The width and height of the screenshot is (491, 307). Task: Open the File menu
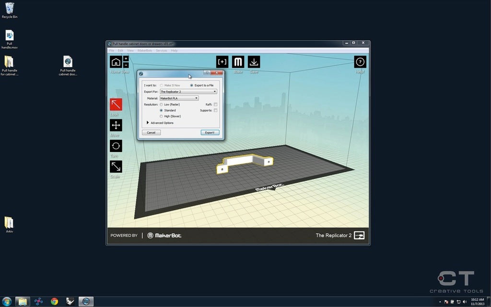pyautogui.click(x=111, y=50)
